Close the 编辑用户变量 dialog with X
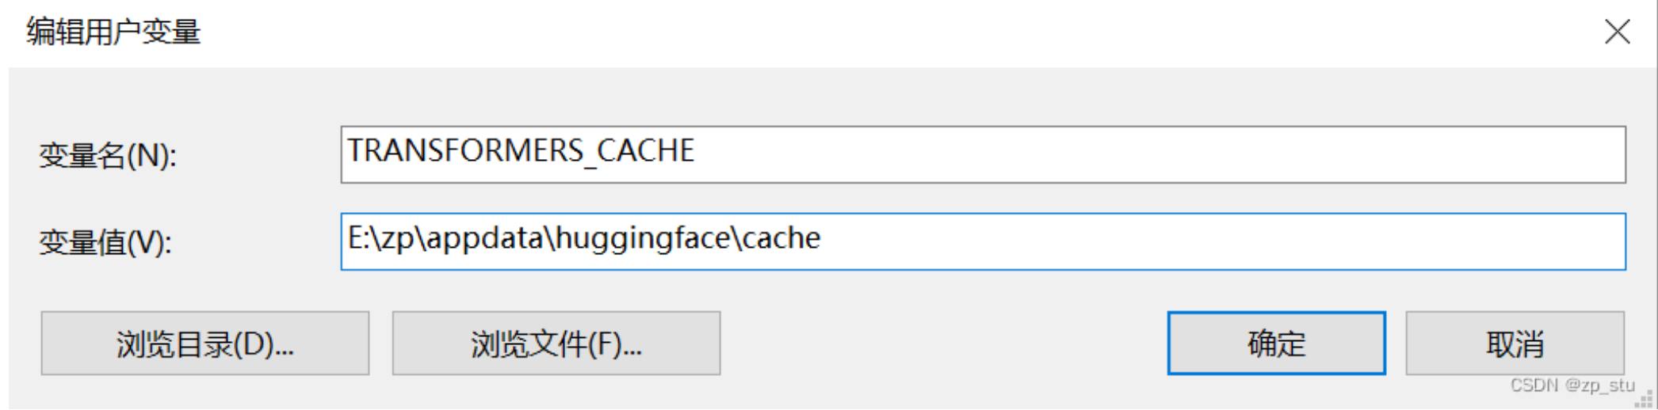Viewport: 1658px width, 410px height. 1617,32
